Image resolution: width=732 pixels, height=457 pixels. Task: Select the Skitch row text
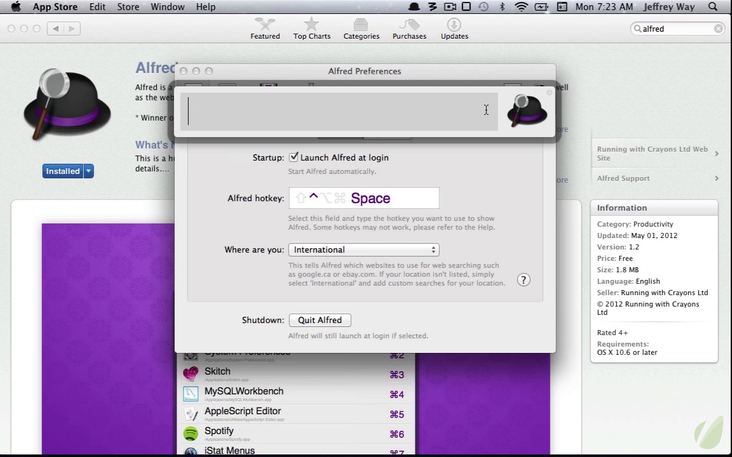tap(217, 371)
